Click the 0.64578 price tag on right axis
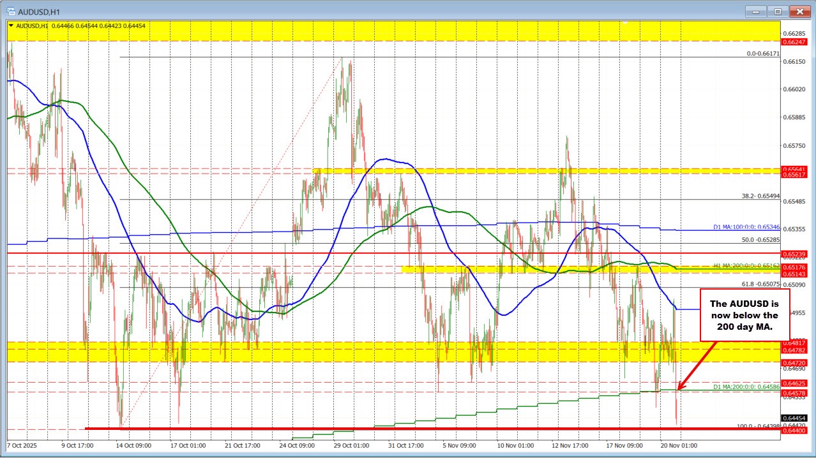This screenshot has width=816, height=458. [794, 393]
